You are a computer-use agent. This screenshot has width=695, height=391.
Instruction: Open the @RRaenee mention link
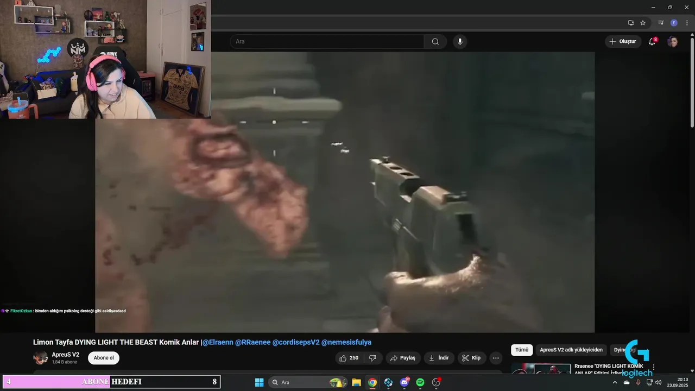(252, 342)
